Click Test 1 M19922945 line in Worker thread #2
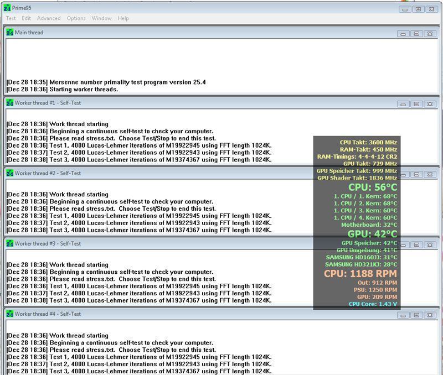 coord(139,216)
